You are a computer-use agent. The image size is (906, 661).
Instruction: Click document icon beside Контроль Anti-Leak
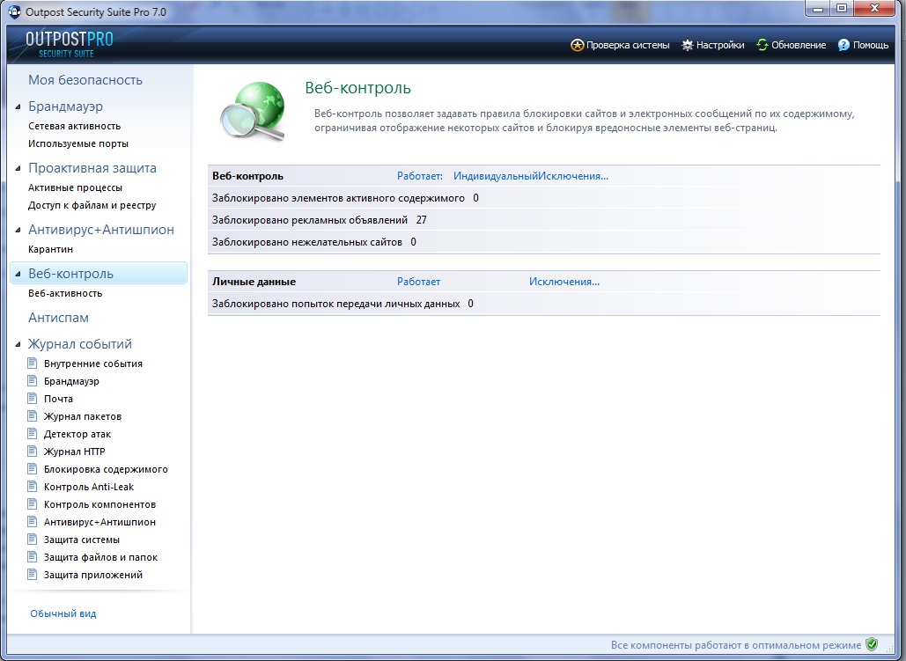click(x=33, y=487)
